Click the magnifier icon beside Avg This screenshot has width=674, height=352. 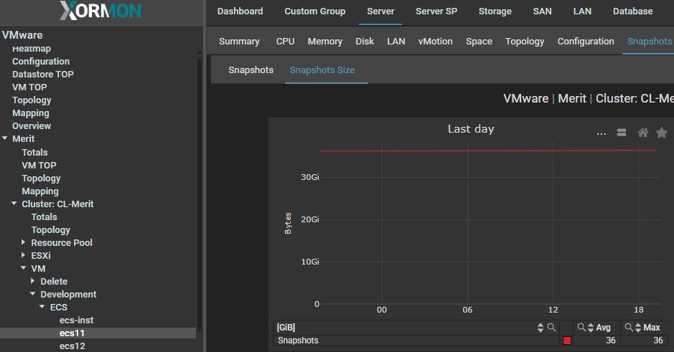click(x=581, y=328)
